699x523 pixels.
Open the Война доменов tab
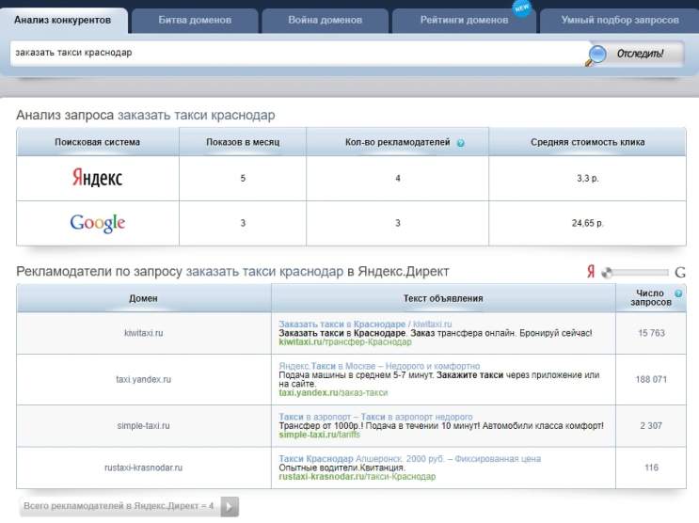point(325,20)
